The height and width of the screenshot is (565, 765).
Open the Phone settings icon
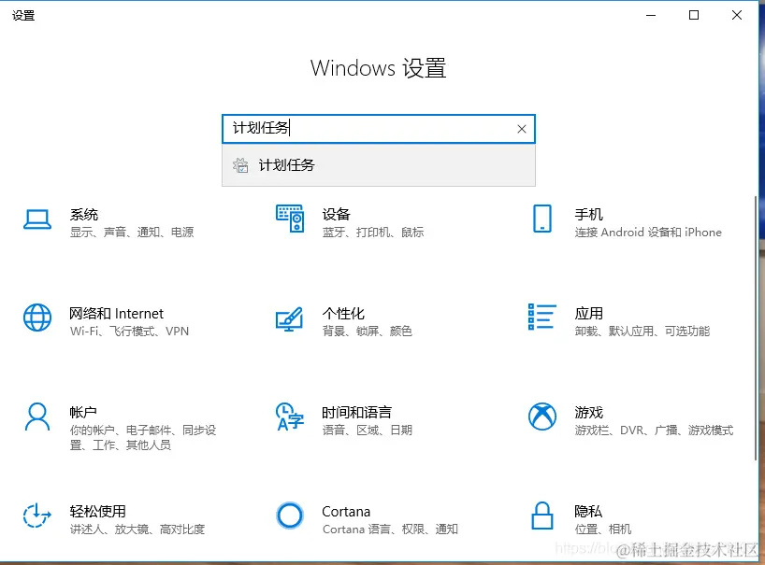tap(542, 219)
